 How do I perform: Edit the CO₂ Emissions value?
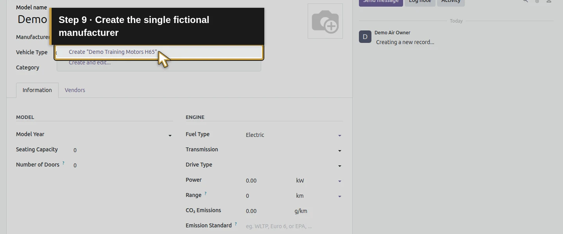pos(268,211)
